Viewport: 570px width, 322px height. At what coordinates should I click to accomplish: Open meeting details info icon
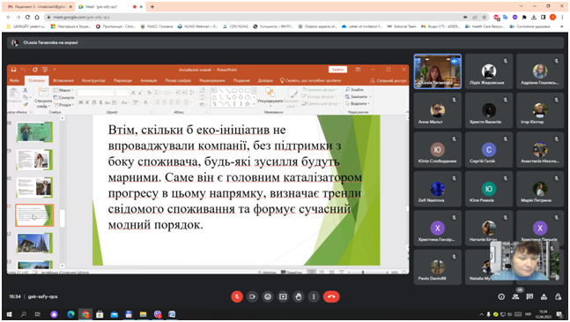pos(501,297)
